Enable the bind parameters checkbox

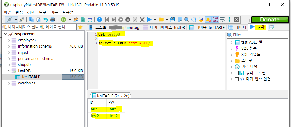pos(237,79)
